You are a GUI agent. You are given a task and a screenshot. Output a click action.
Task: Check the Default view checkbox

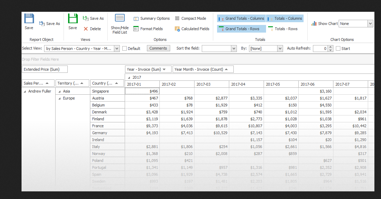click(125, 49)
